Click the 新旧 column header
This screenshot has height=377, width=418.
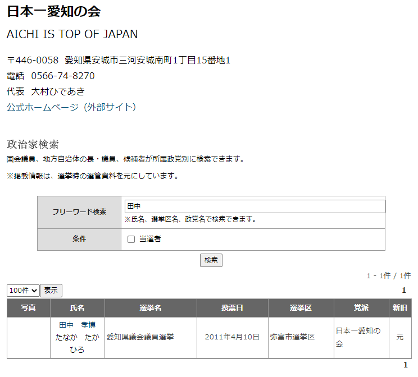[400, 308]
